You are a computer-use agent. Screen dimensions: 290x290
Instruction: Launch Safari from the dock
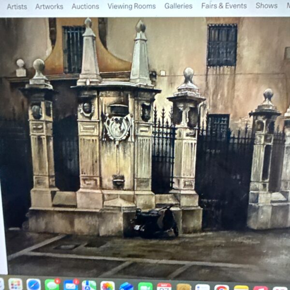pyautogui.click(x=33, y=285)
